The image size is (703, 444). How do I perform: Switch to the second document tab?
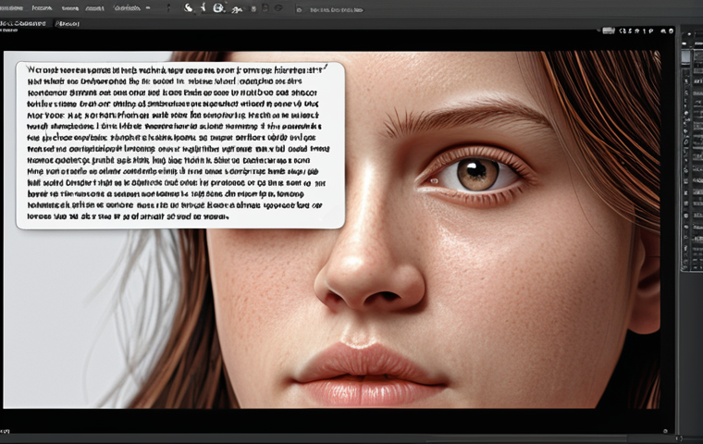click(68, 23)
